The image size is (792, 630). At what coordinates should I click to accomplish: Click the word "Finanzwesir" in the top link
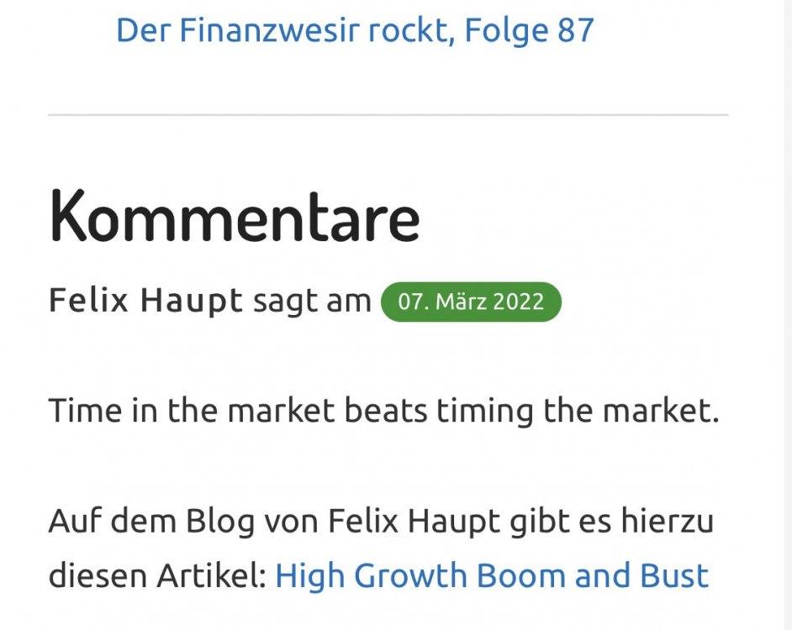click(271, 31)
